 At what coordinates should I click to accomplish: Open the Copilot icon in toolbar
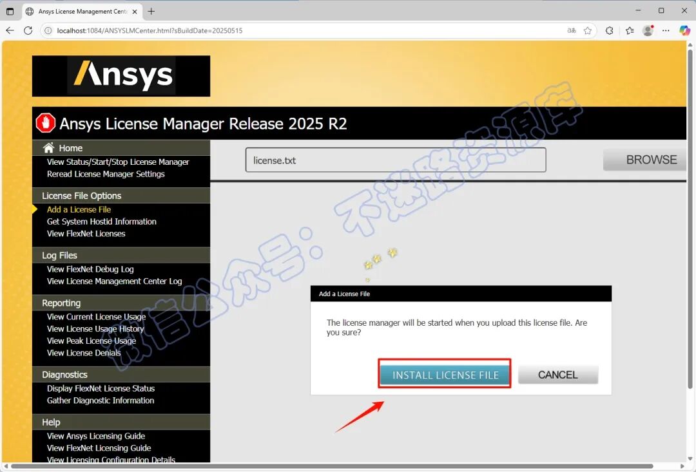click(x=685, y=31)
